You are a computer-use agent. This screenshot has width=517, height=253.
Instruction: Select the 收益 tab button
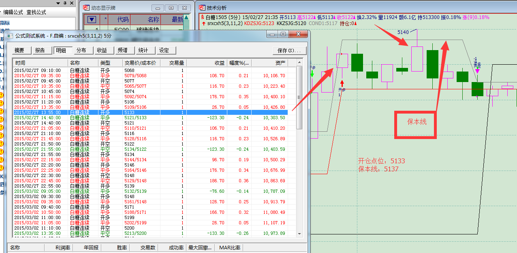[102, 51]
